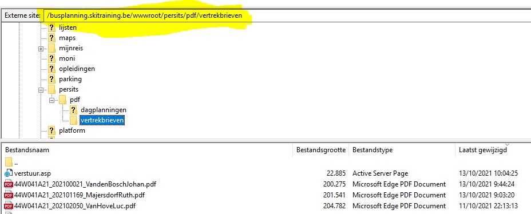The height and width of the screenshot is (214, 531).
Task: Click date 13/10/2021 9:03:20 cell
Action: point(486,195)
